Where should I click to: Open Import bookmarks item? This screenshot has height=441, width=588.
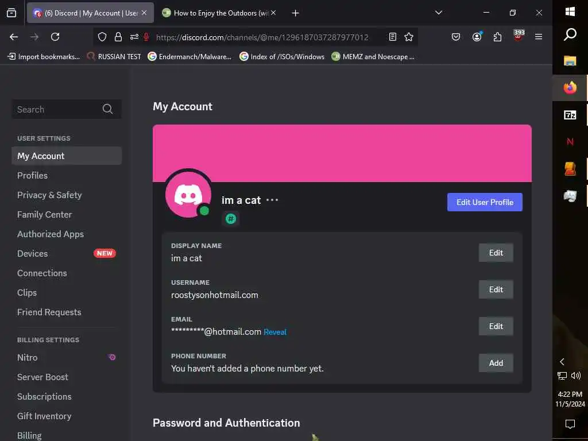point(44,57)
